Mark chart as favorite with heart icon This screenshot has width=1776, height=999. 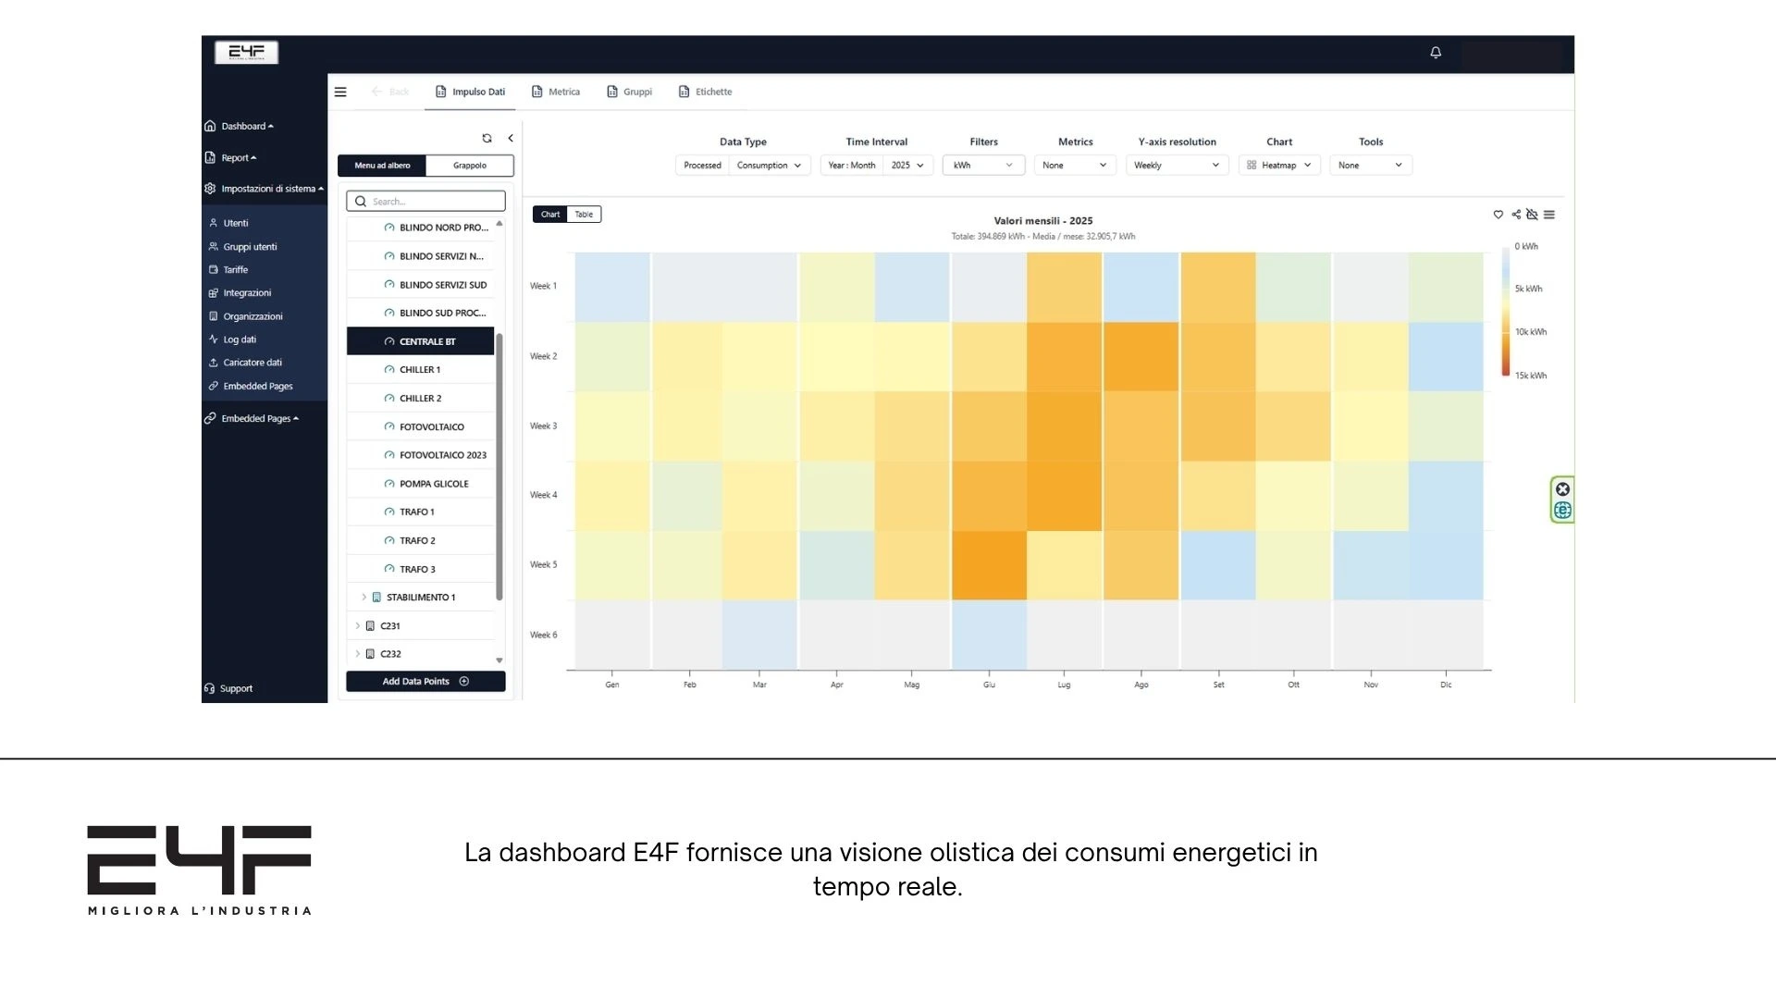click(x=1498, y=215)
